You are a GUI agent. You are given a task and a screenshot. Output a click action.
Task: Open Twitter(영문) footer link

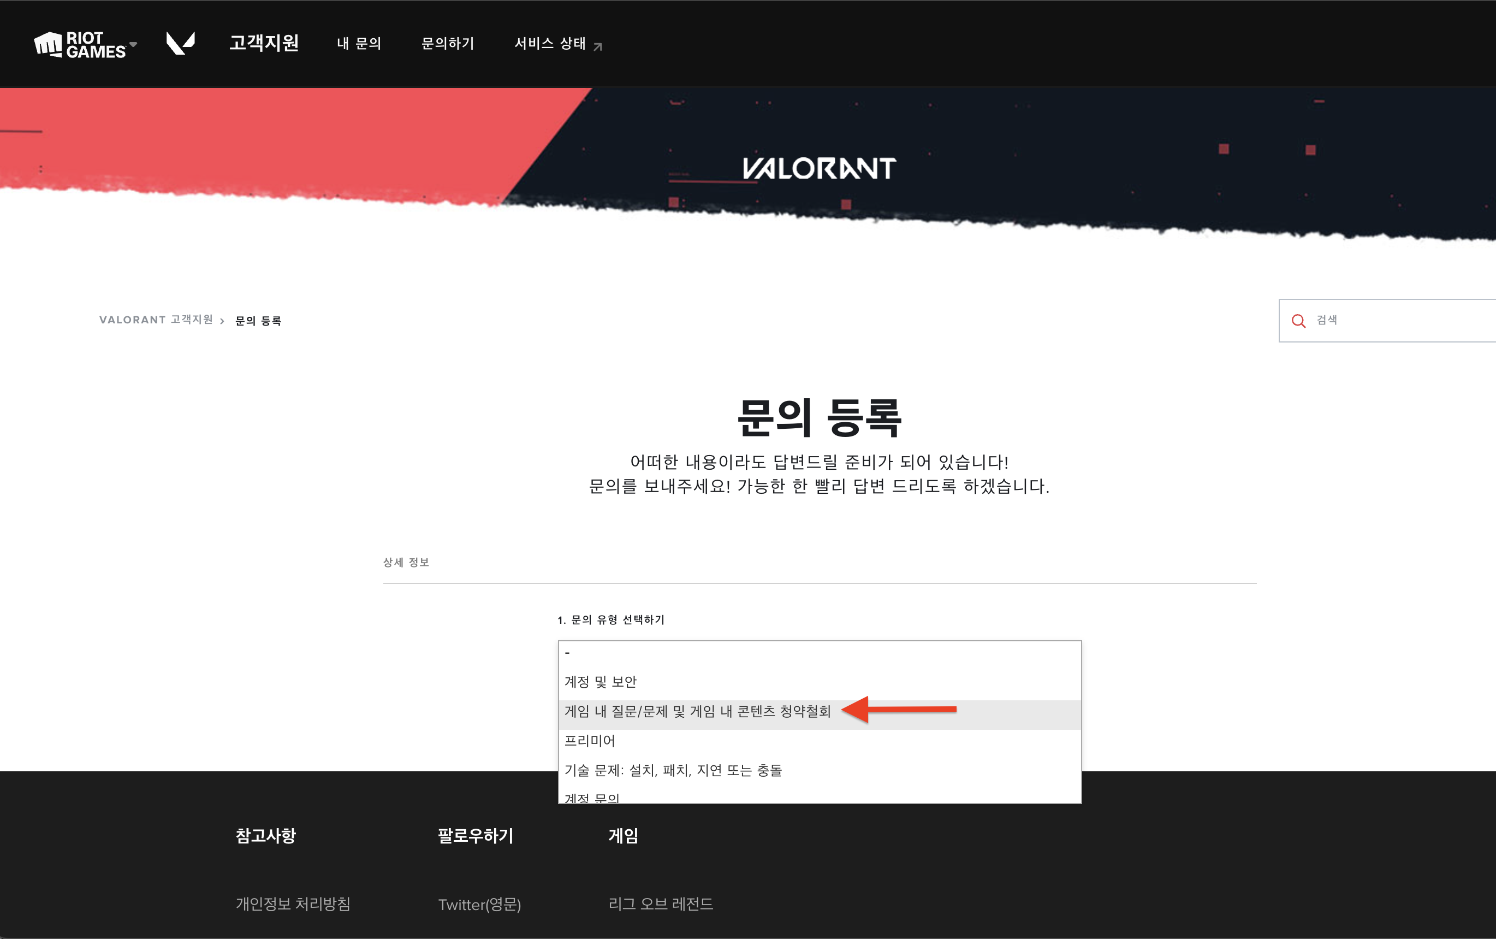pyautogui.click(x=479, y=904)
